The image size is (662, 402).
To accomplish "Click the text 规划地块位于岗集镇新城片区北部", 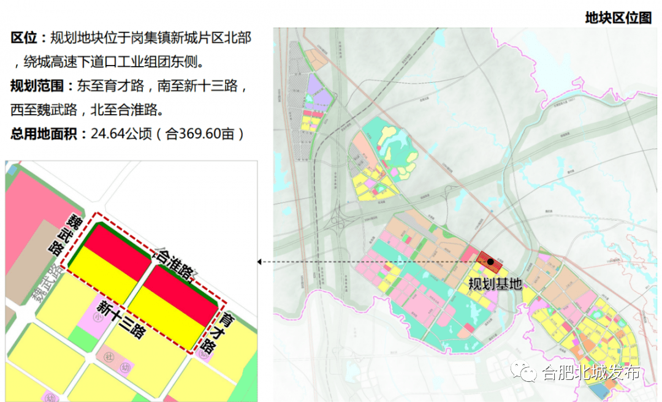I will 151,38.
